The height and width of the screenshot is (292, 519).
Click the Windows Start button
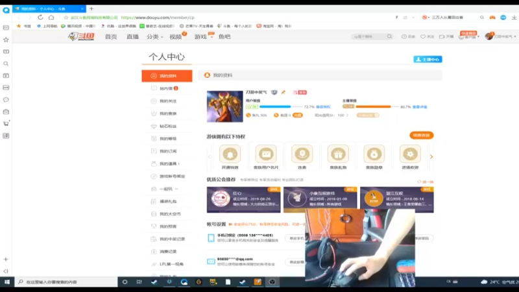coord(7,282)
